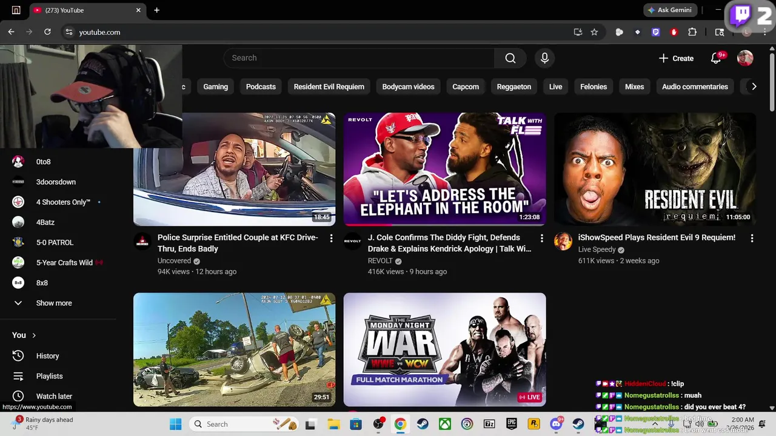Image resolution: width=776 pixels, height=436 pixels.
Task: Open the Windows Start menu
Action: 175,424
